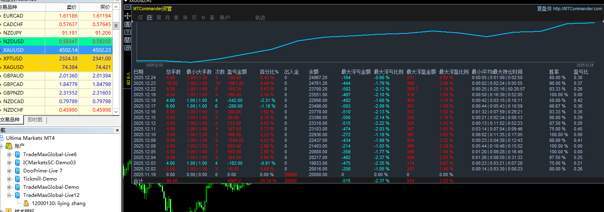Expand the TradeMaxGlobal-Demo account node
The width and height of the screenshot is (604, 212).
pyautogui.click(x=9, y=187)
